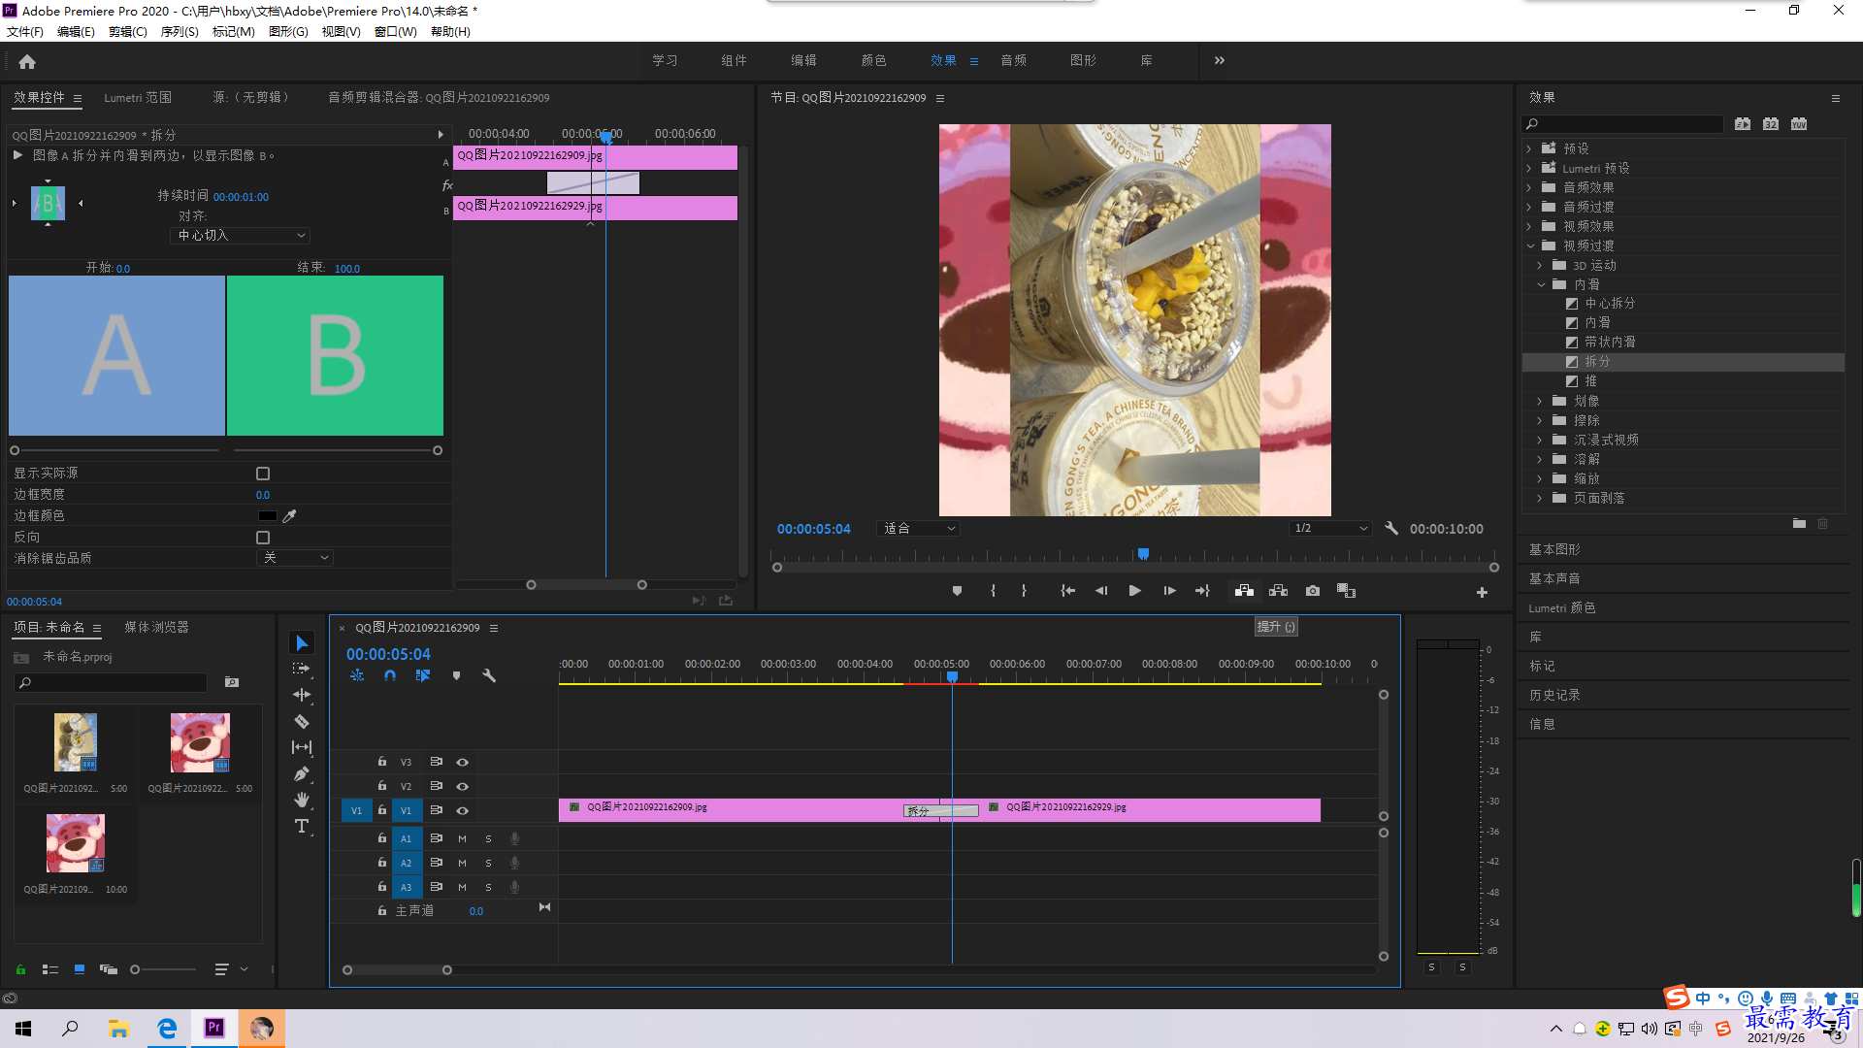Image resolution: width=1863 pixels, height=1048 pixels.
Task: Open the alignment dropdown 中心切入
Action: [242, 236]
